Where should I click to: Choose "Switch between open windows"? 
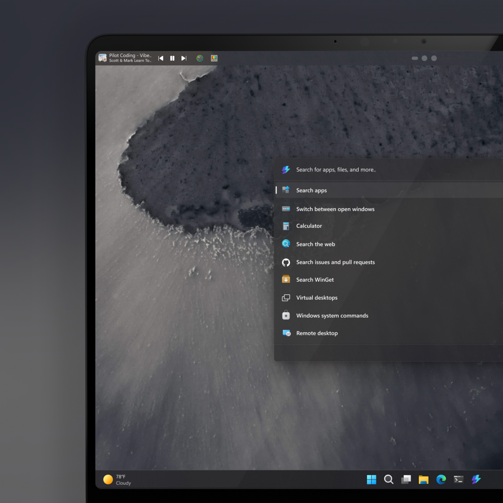click(x=335, y=209)
